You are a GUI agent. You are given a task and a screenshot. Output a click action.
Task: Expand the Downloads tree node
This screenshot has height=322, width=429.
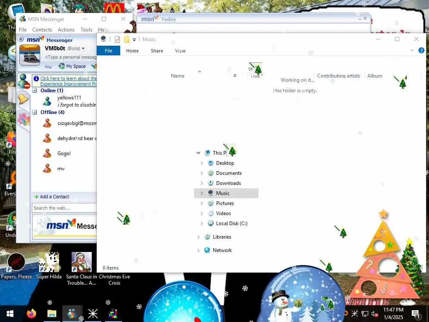(x=202, y=183)
